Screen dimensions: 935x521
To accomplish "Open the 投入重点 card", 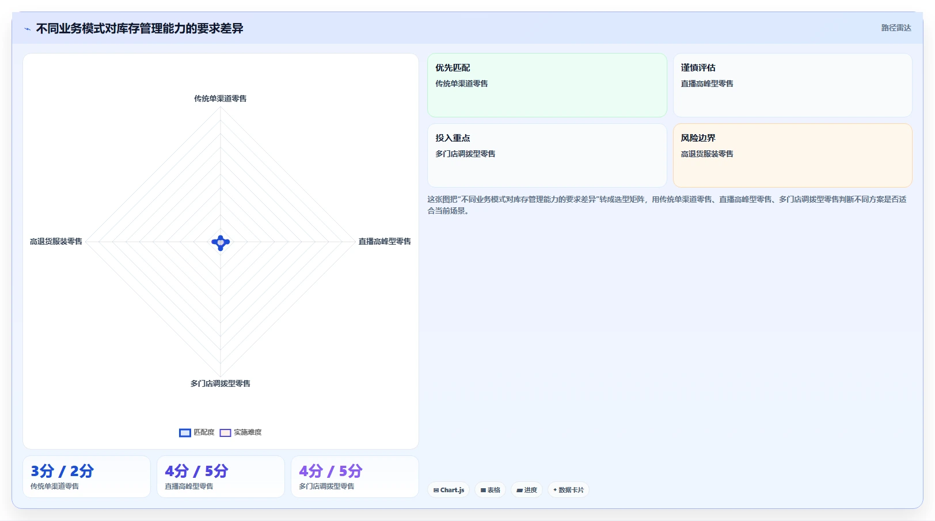I will 547,155.
